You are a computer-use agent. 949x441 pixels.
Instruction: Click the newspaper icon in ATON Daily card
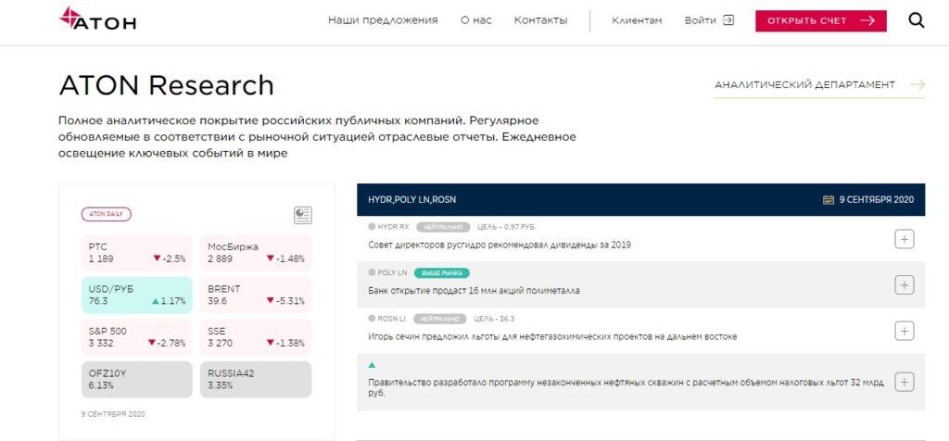303,215
